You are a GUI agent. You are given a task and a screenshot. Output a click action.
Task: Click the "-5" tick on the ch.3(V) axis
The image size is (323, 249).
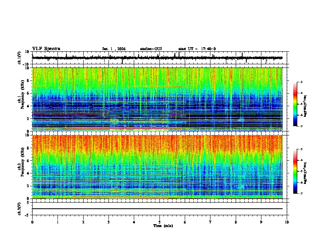pos(27,215)
